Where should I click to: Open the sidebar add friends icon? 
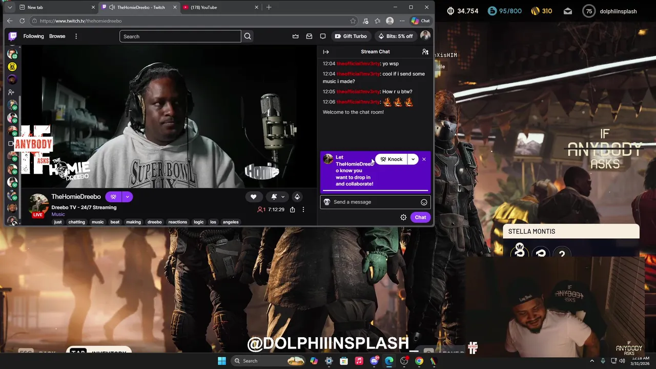[11, 92]
